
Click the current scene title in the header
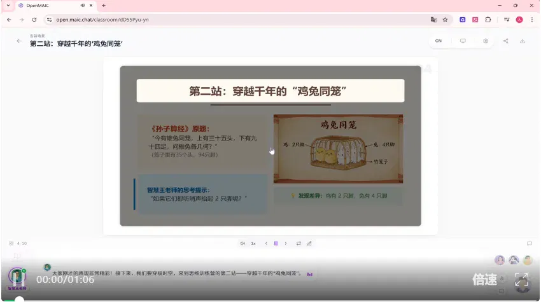76,43
